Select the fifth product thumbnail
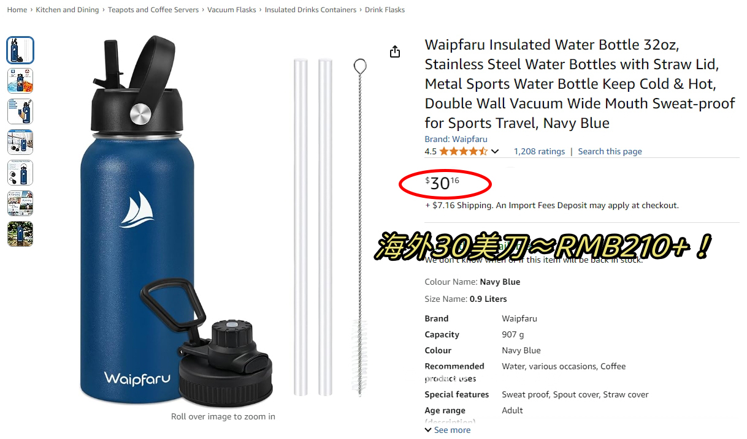The image size is (747, 439). [x=20, y=173]
